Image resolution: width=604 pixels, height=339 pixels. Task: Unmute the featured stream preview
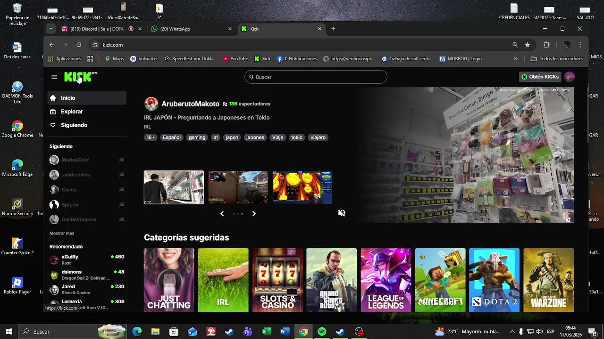pos(342,213)
